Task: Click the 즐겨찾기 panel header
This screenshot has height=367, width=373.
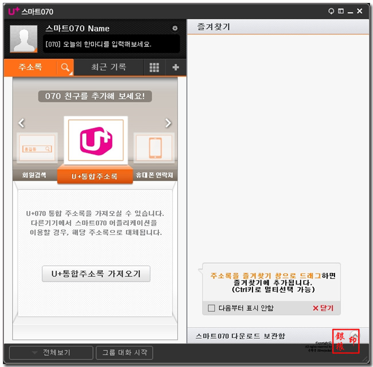Action: [x=278, y=27]
